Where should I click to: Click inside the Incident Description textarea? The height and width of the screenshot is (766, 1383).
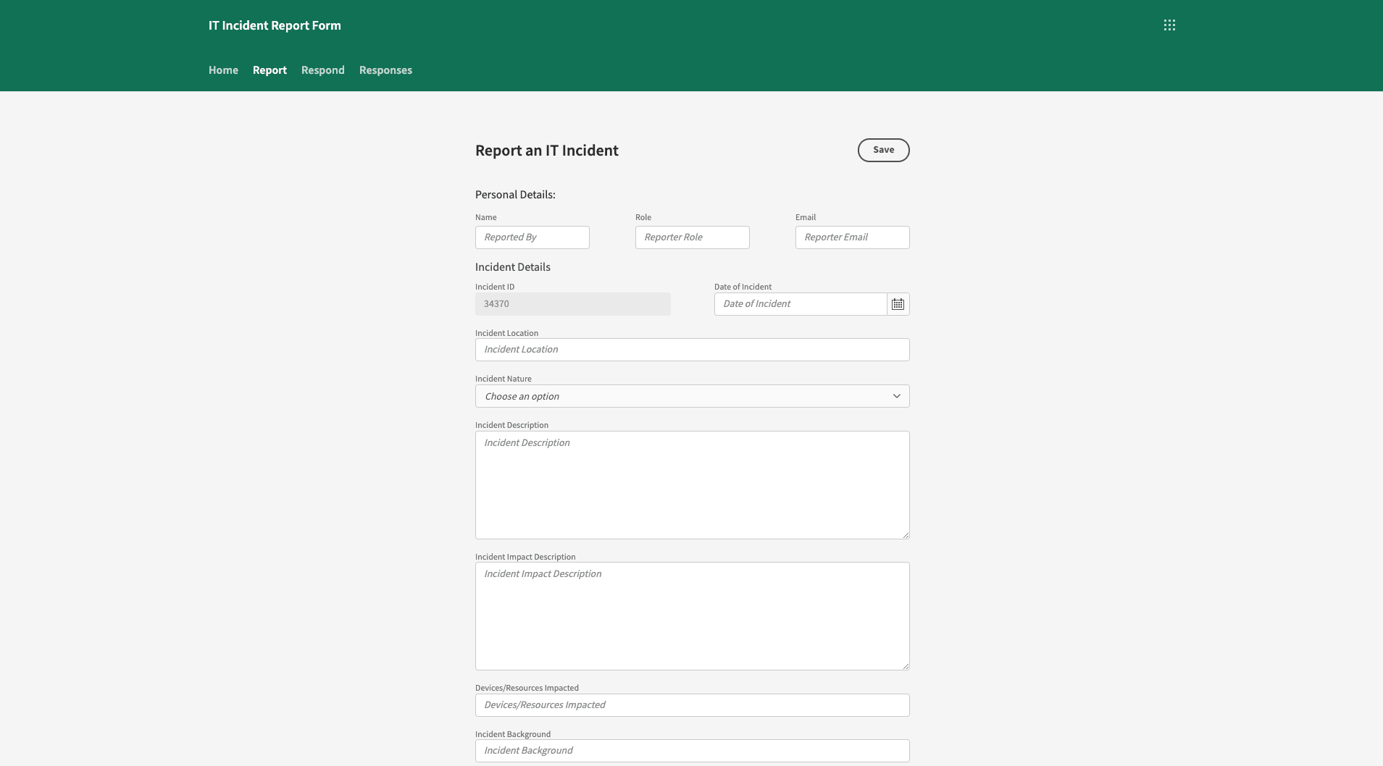tap(692, 485)
